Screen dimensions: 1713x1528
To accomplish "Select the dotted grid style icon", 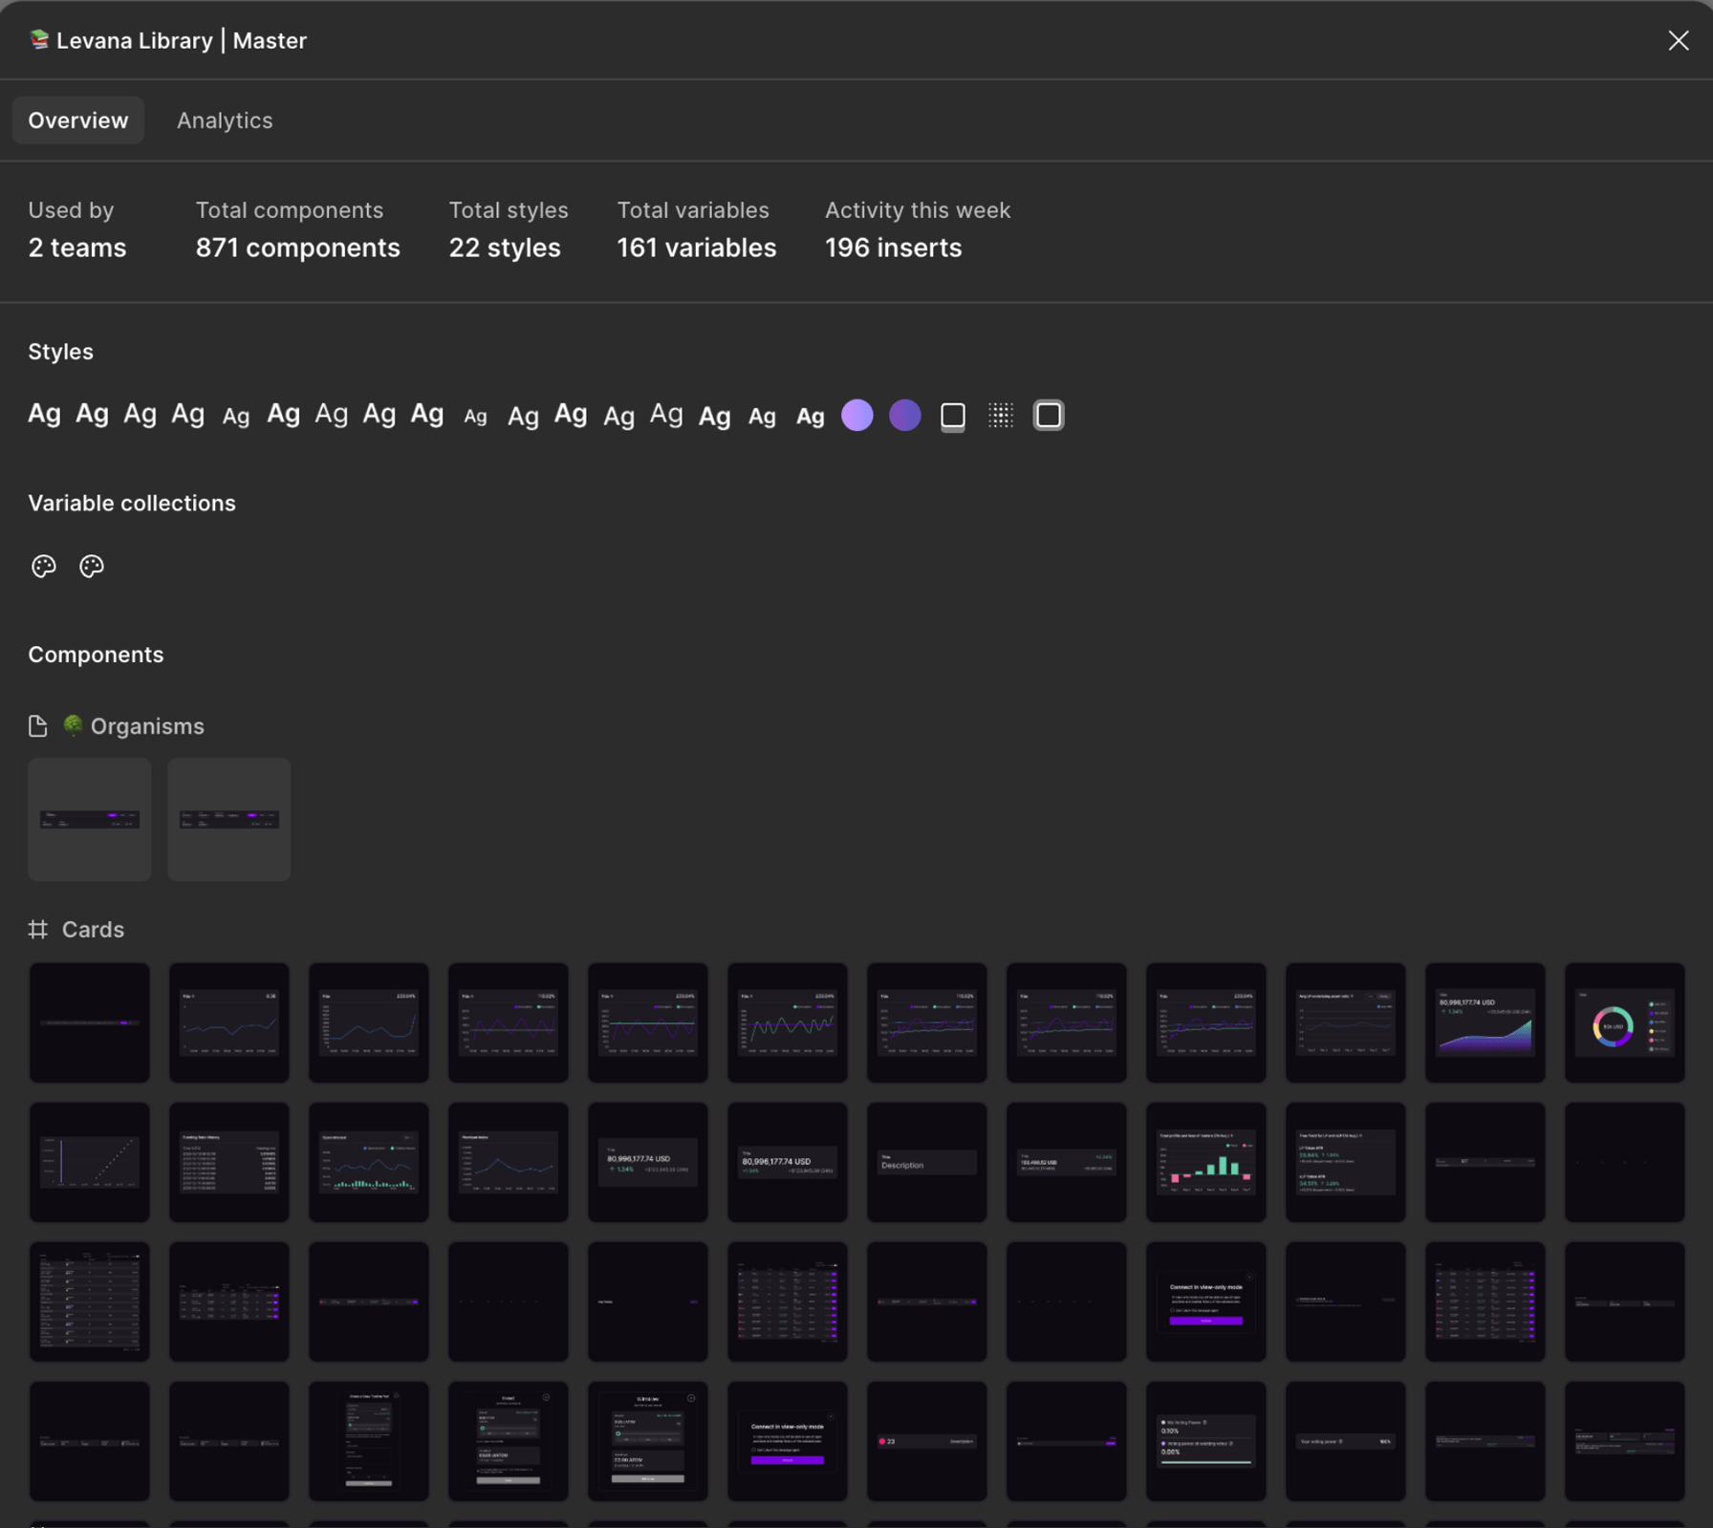I will pos(1000,415).
